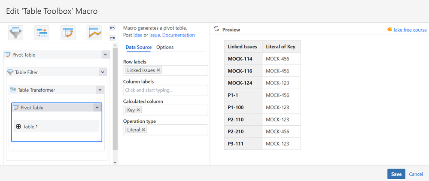Viewport: 429px width, 181px height.
Task: Remove the Linked Issues row label tag
Action: click(x=158, y=70)
